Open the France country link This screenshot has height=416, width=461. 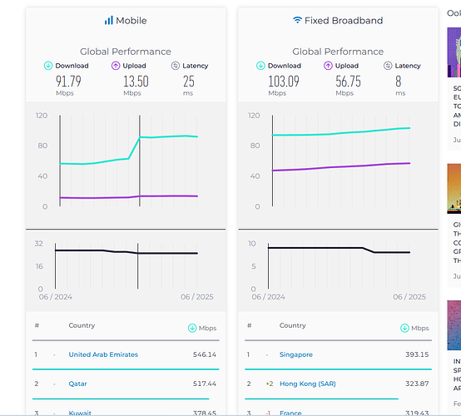coord(290,413)
